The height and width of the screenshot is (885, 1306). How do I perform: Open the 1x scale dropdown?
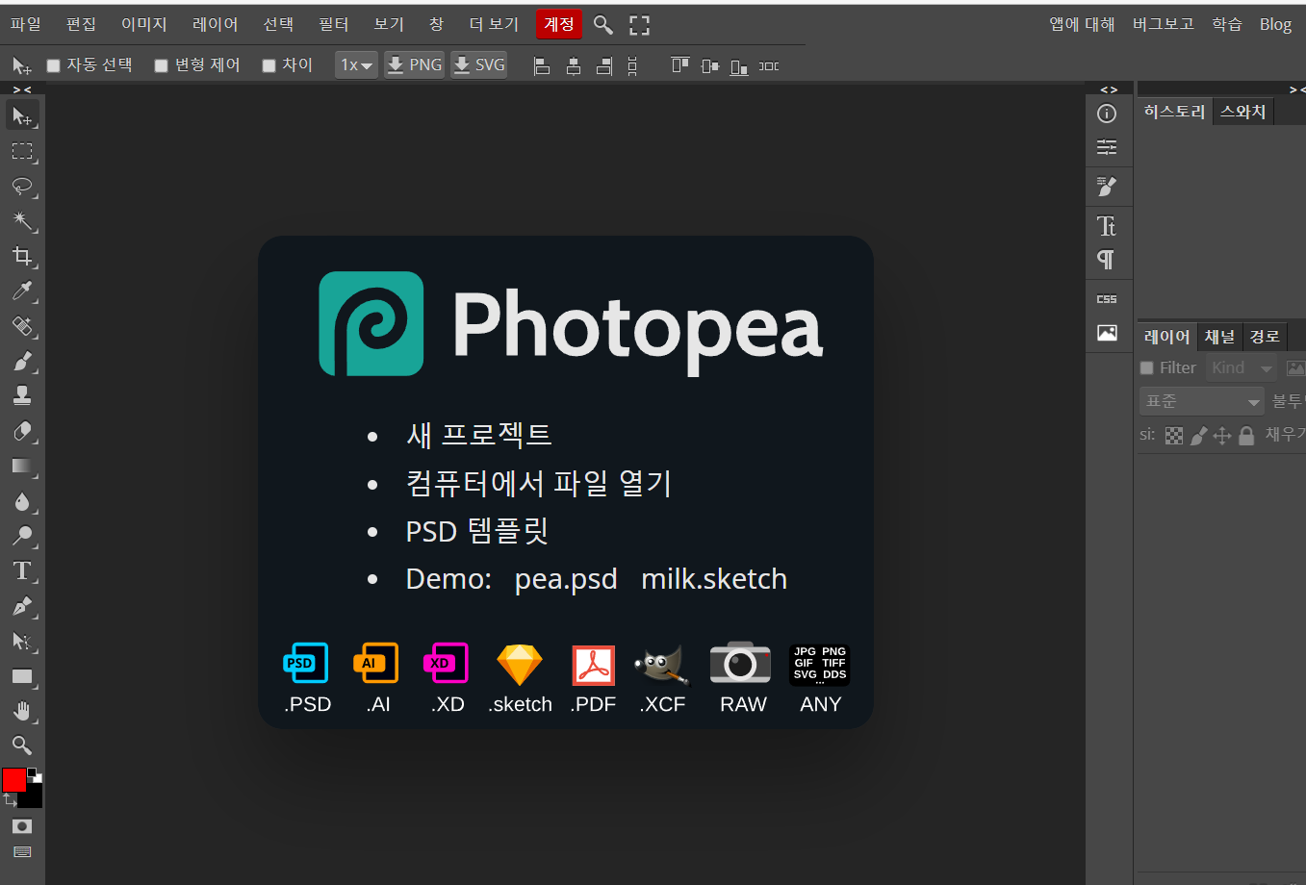pos(356,64)
